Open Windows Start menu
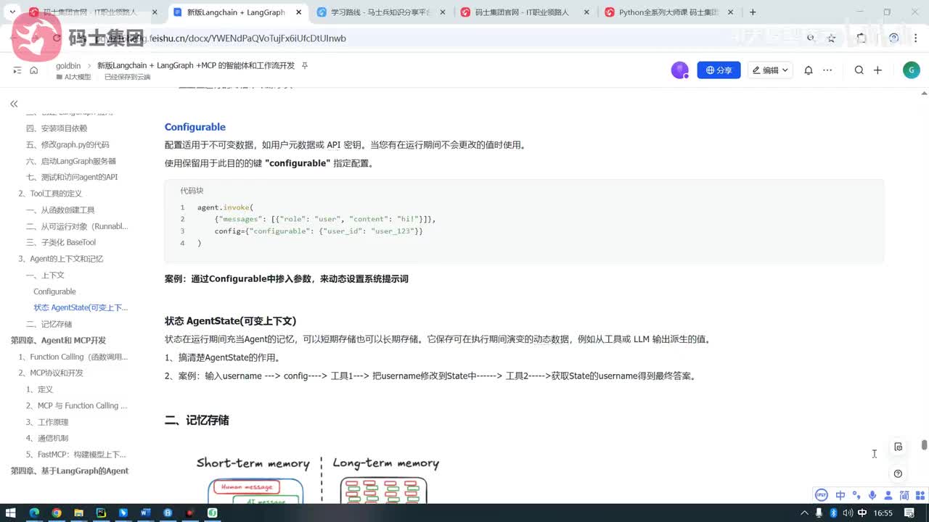The width and height of the screenshot is (929, 522). [x=12, y=513]
